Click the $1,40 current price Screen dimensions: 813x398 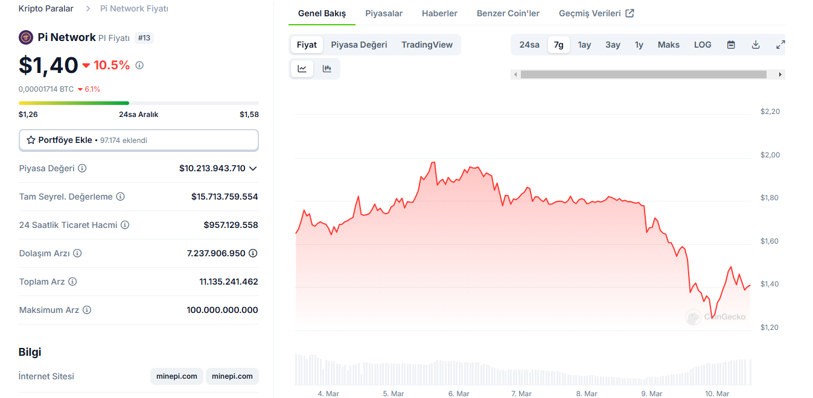coord(48,65)
